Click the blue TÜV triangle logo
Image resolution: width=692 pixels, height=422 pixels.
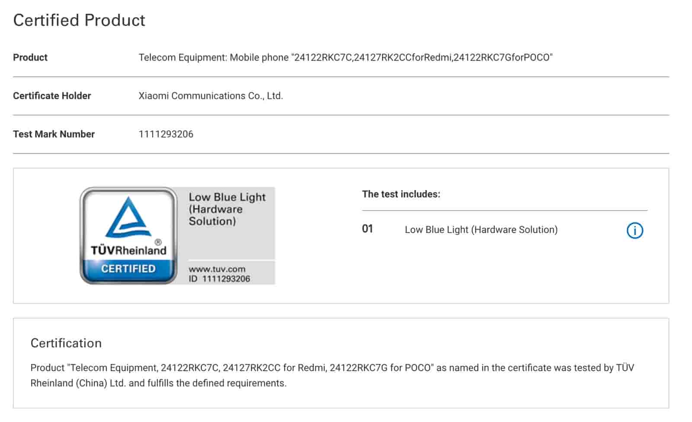coord(128,217)
